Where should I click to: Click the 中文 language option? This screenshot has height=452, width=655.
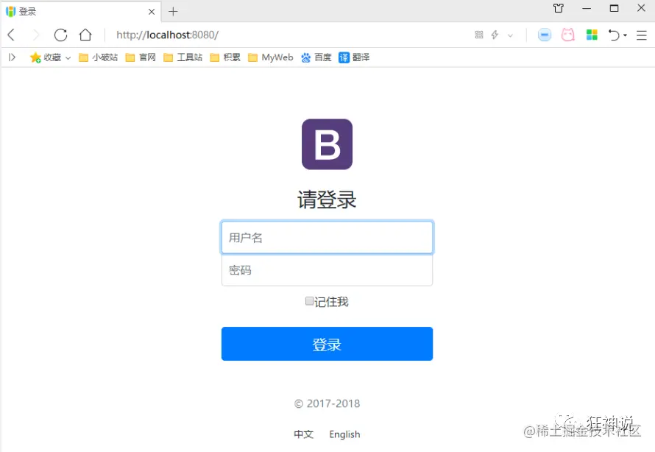point(303,434)
